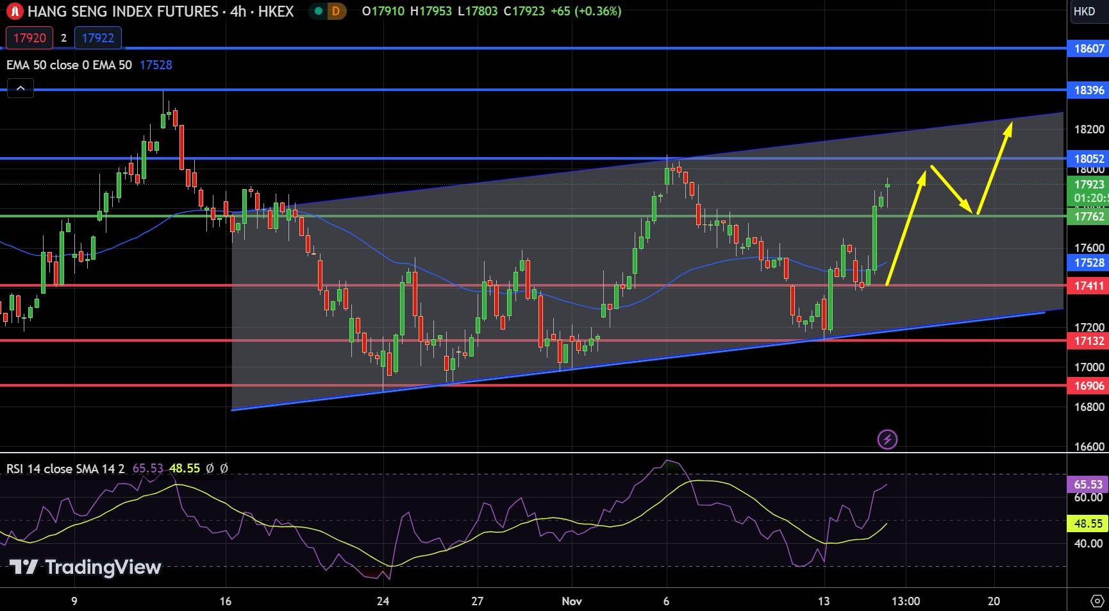Click the red 17411 price label
Viewport: 1109px width, 611px height.
[x=1088, y=285]
